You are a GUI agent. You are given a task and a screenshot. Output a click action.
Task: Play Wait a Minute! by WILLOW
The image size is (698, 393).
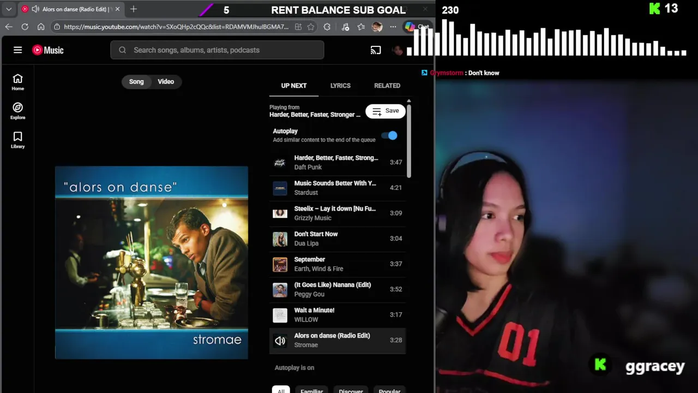pos(338,314)
